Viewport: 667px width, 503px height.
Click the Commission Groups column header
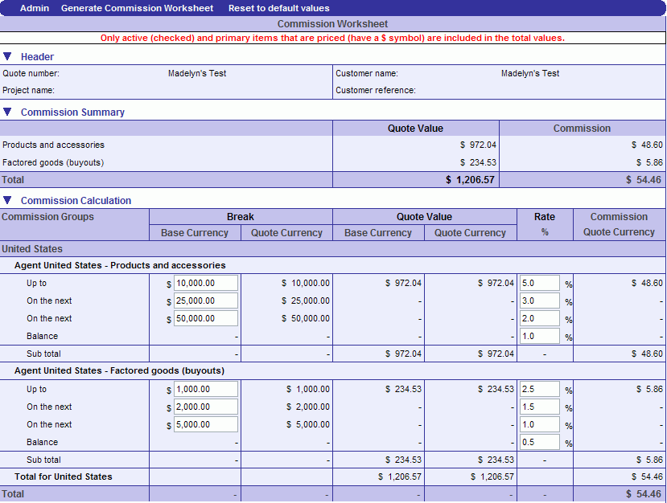tap(47, 217)
